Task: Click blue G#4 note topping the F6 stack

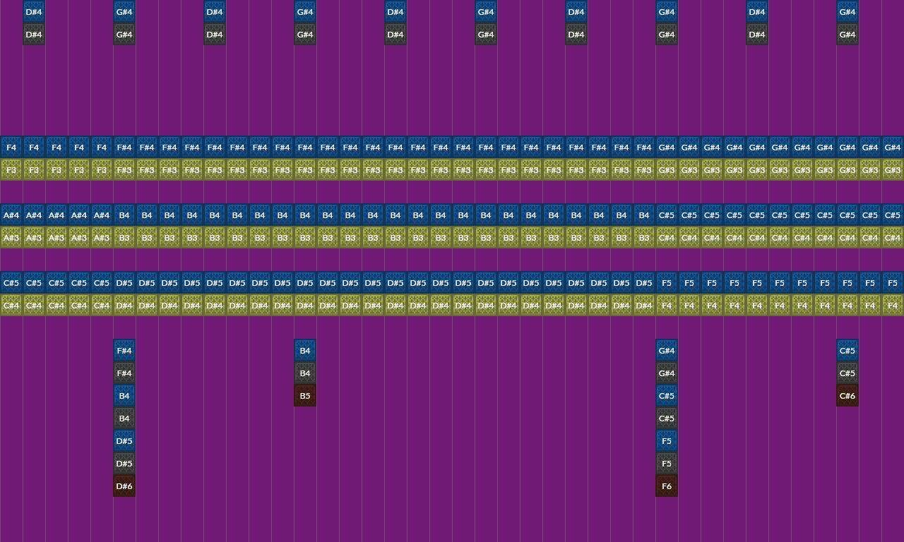Action: point(667,350)
